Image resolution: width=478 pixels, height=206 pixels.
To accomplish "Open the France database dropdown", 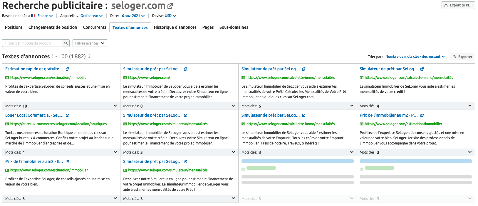I will [45, 16].
